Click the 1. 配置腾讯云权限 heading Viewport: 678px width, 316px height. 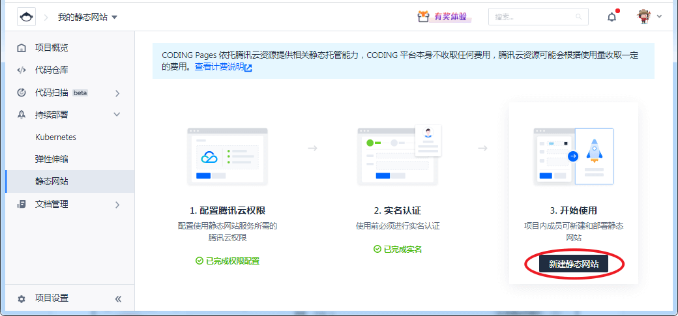point(228,211)
